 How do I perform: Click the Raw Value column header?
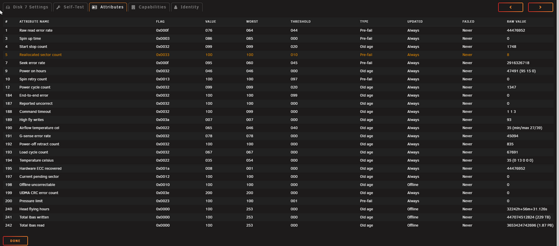(516, 22)
